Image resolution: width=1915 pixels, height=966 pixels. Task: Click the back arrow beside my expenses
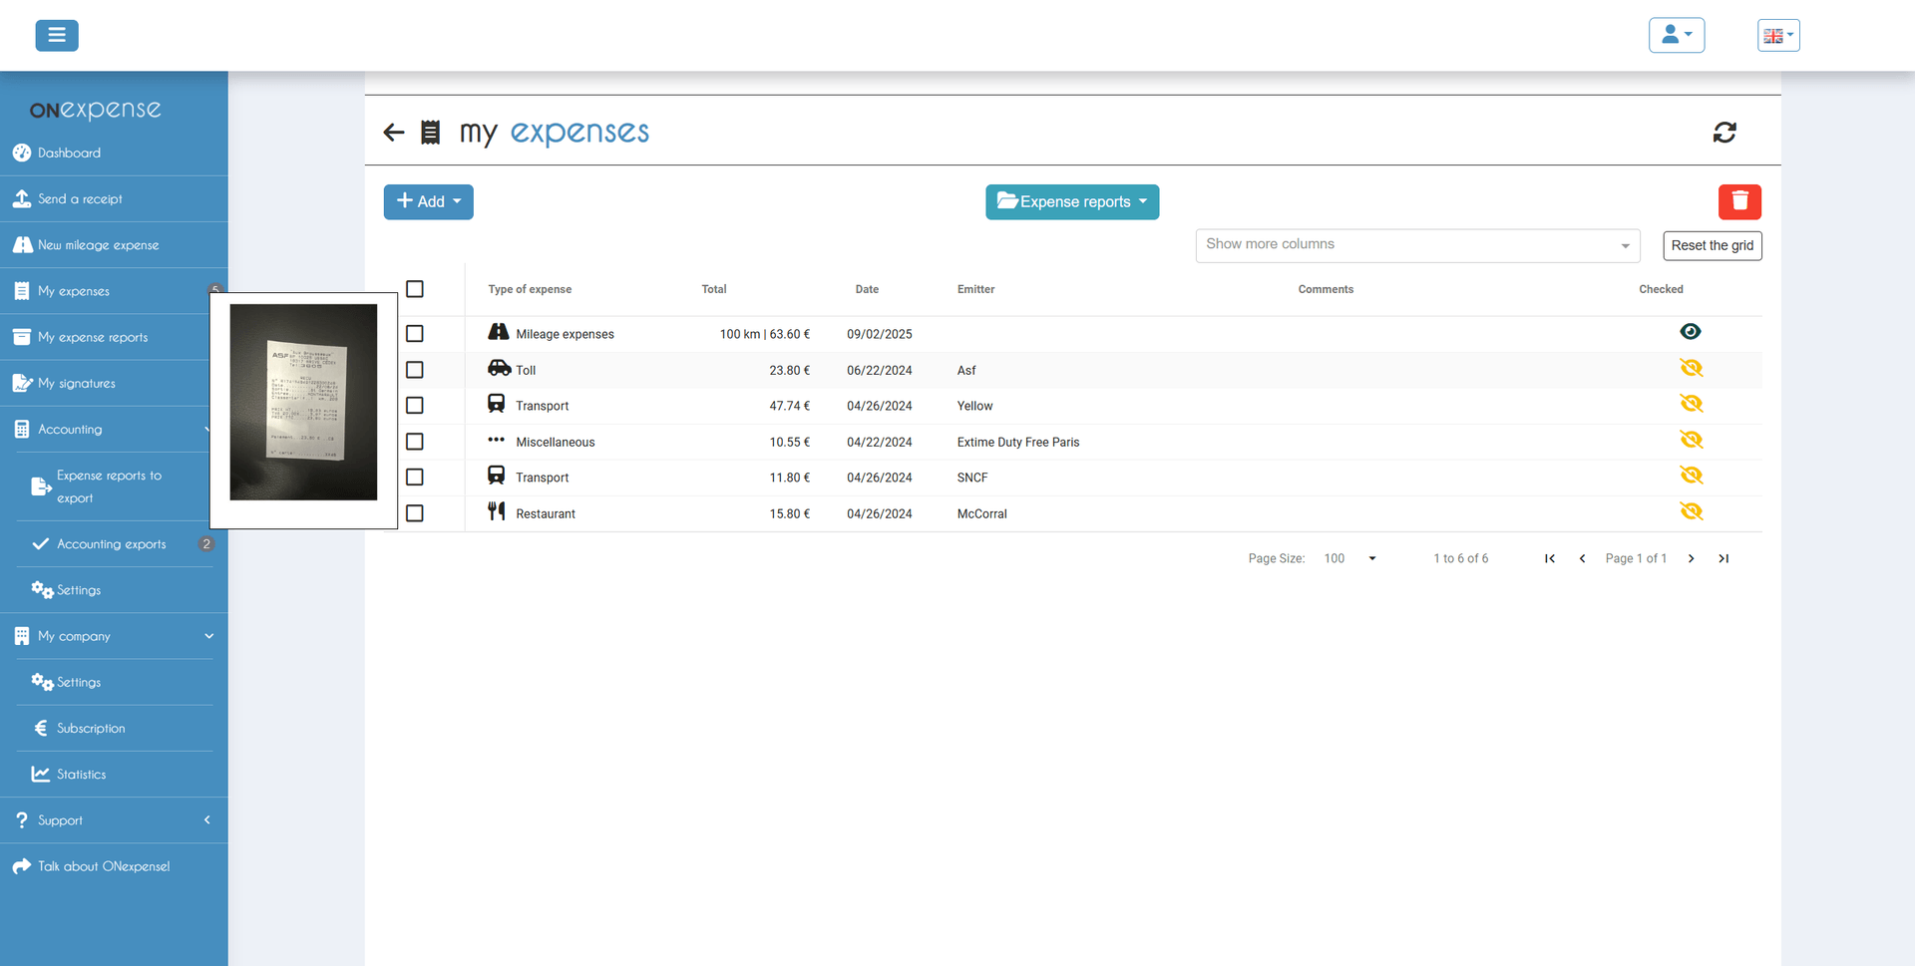coord(394,133)
